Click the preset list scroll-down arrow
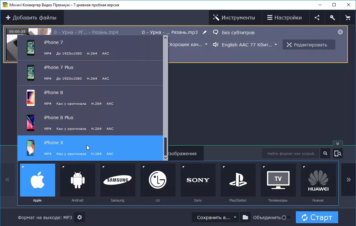Viewport: 356px width, 226px height. (165, 158)
